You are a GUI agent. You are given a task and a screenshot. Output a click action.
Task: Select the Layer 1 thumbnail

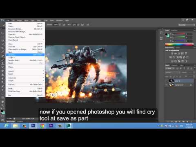(x=171, y=81)
